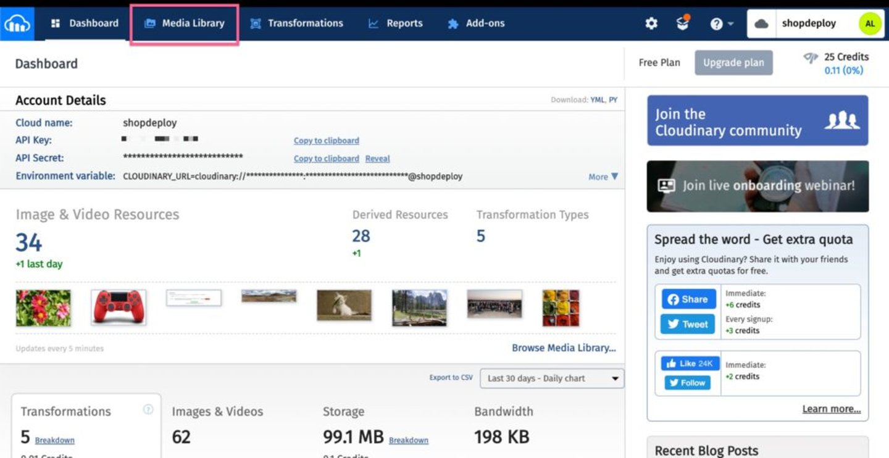
Task: Click the updates icon with orange notification dot
Action: click(682, 24)
